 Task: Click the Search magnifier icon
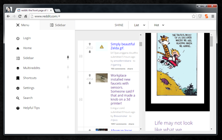point(18,98)
